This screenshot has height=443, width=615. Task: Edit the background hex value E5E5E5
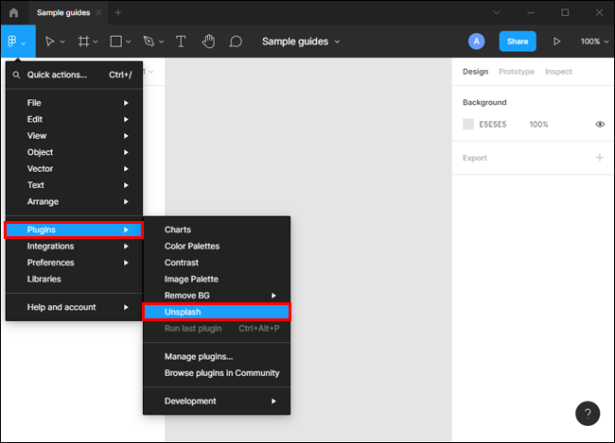pyautogui.click(x=493, y=124)
